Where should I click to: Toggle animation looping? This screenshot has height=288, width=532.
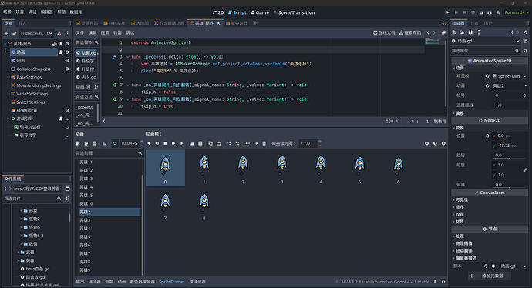tap(115, 144)
